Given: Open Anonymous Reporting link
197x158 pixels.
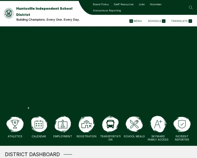Looking at the screenshot, I should tap(107, 11).
